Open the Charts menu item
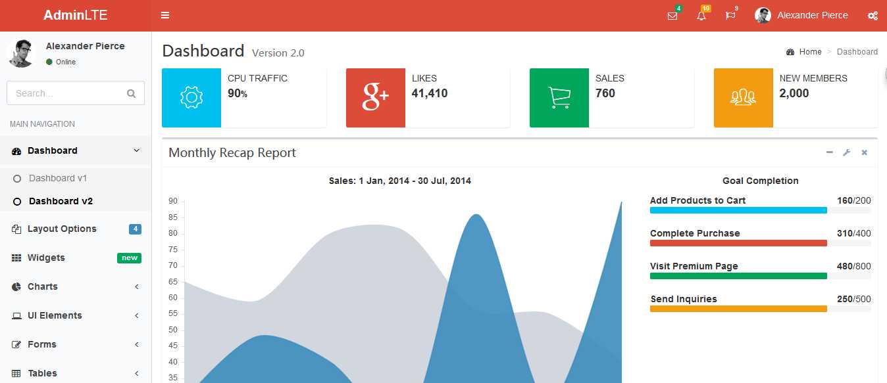887x383 pixels. tap(76, 286)
